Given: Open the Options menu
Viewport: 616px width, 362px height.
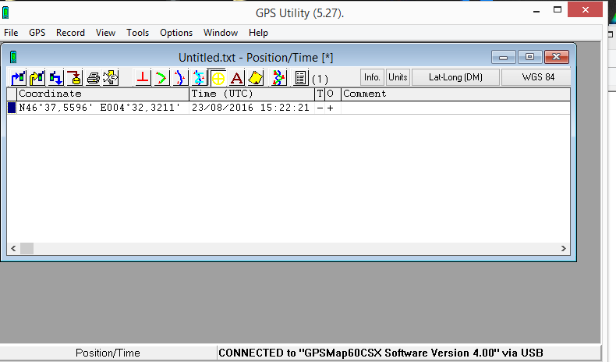Looking at the screenshot, I should pos(176,33).
